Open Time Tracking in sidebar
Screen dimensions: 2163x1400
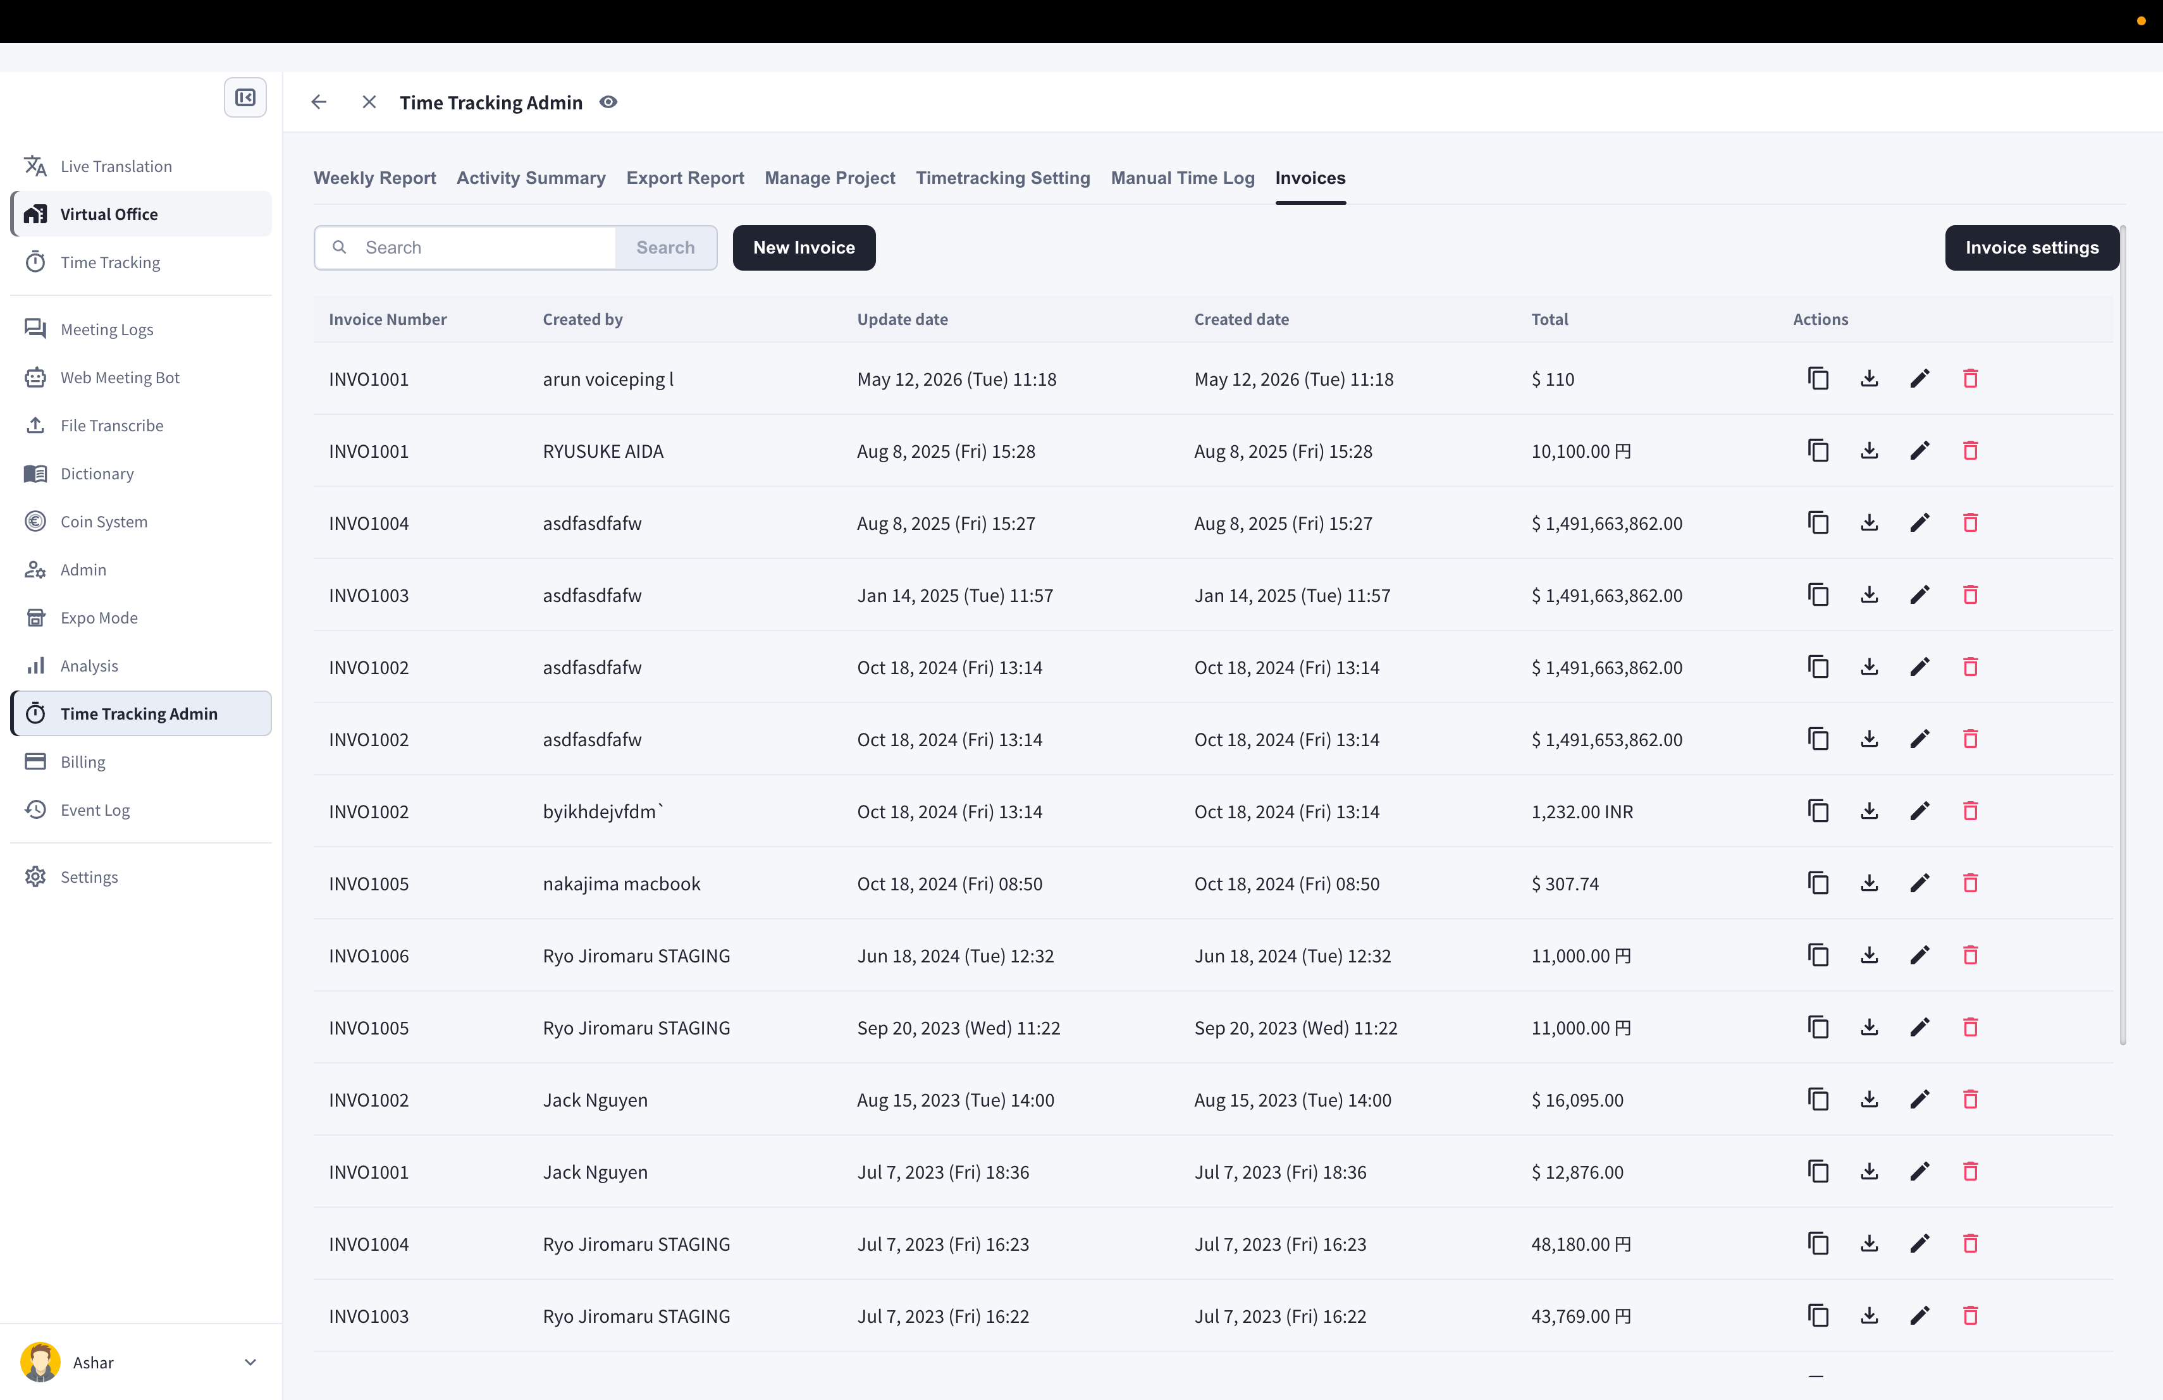[141, 262]
